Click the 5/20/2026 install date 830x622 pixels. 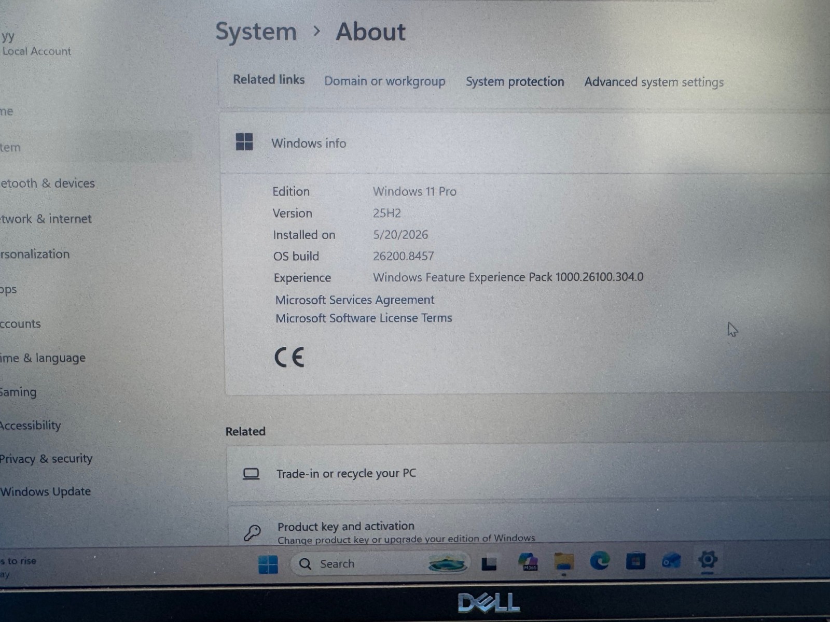400,235
